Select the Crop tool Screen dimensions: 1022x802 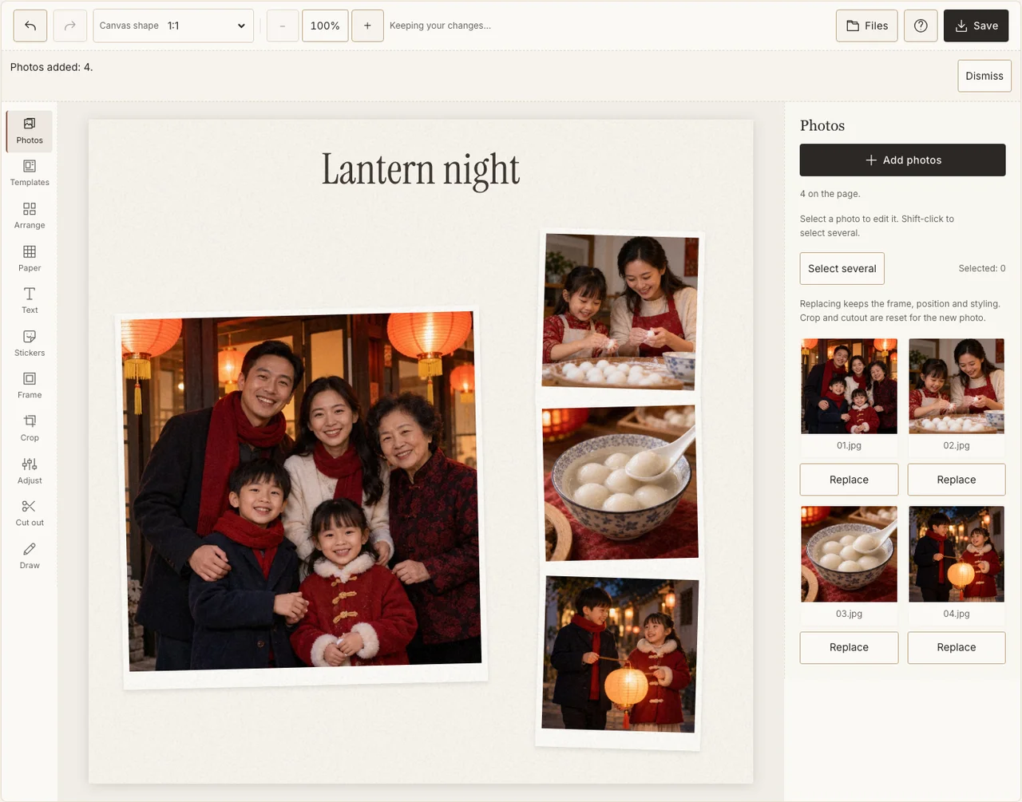30,429
